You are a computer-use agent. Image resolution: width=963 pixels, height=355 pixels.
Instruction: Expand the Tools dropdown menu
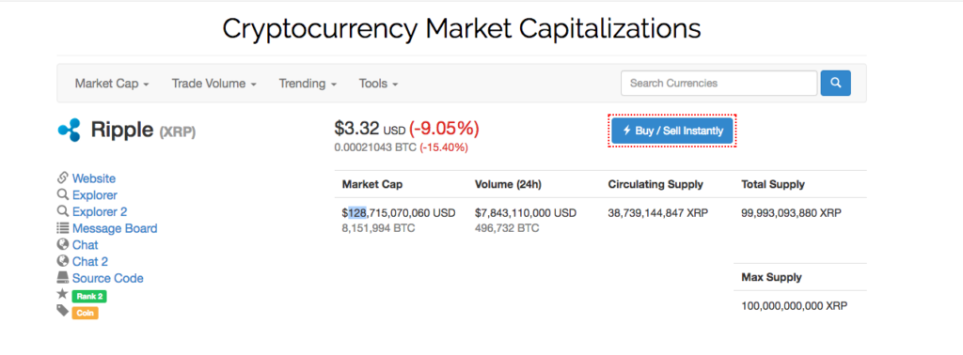click(378, 84)
